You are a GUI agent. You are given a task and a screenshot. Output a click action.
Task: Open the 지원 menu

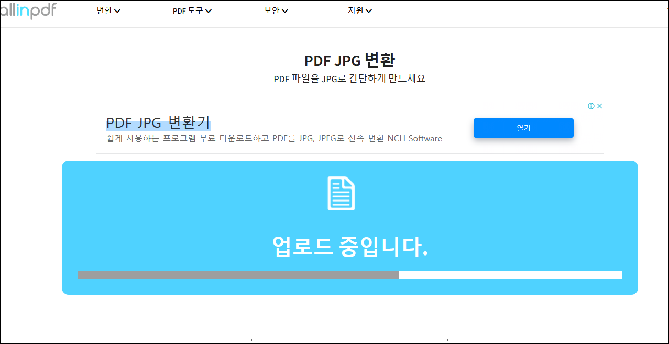pos(360,10)
